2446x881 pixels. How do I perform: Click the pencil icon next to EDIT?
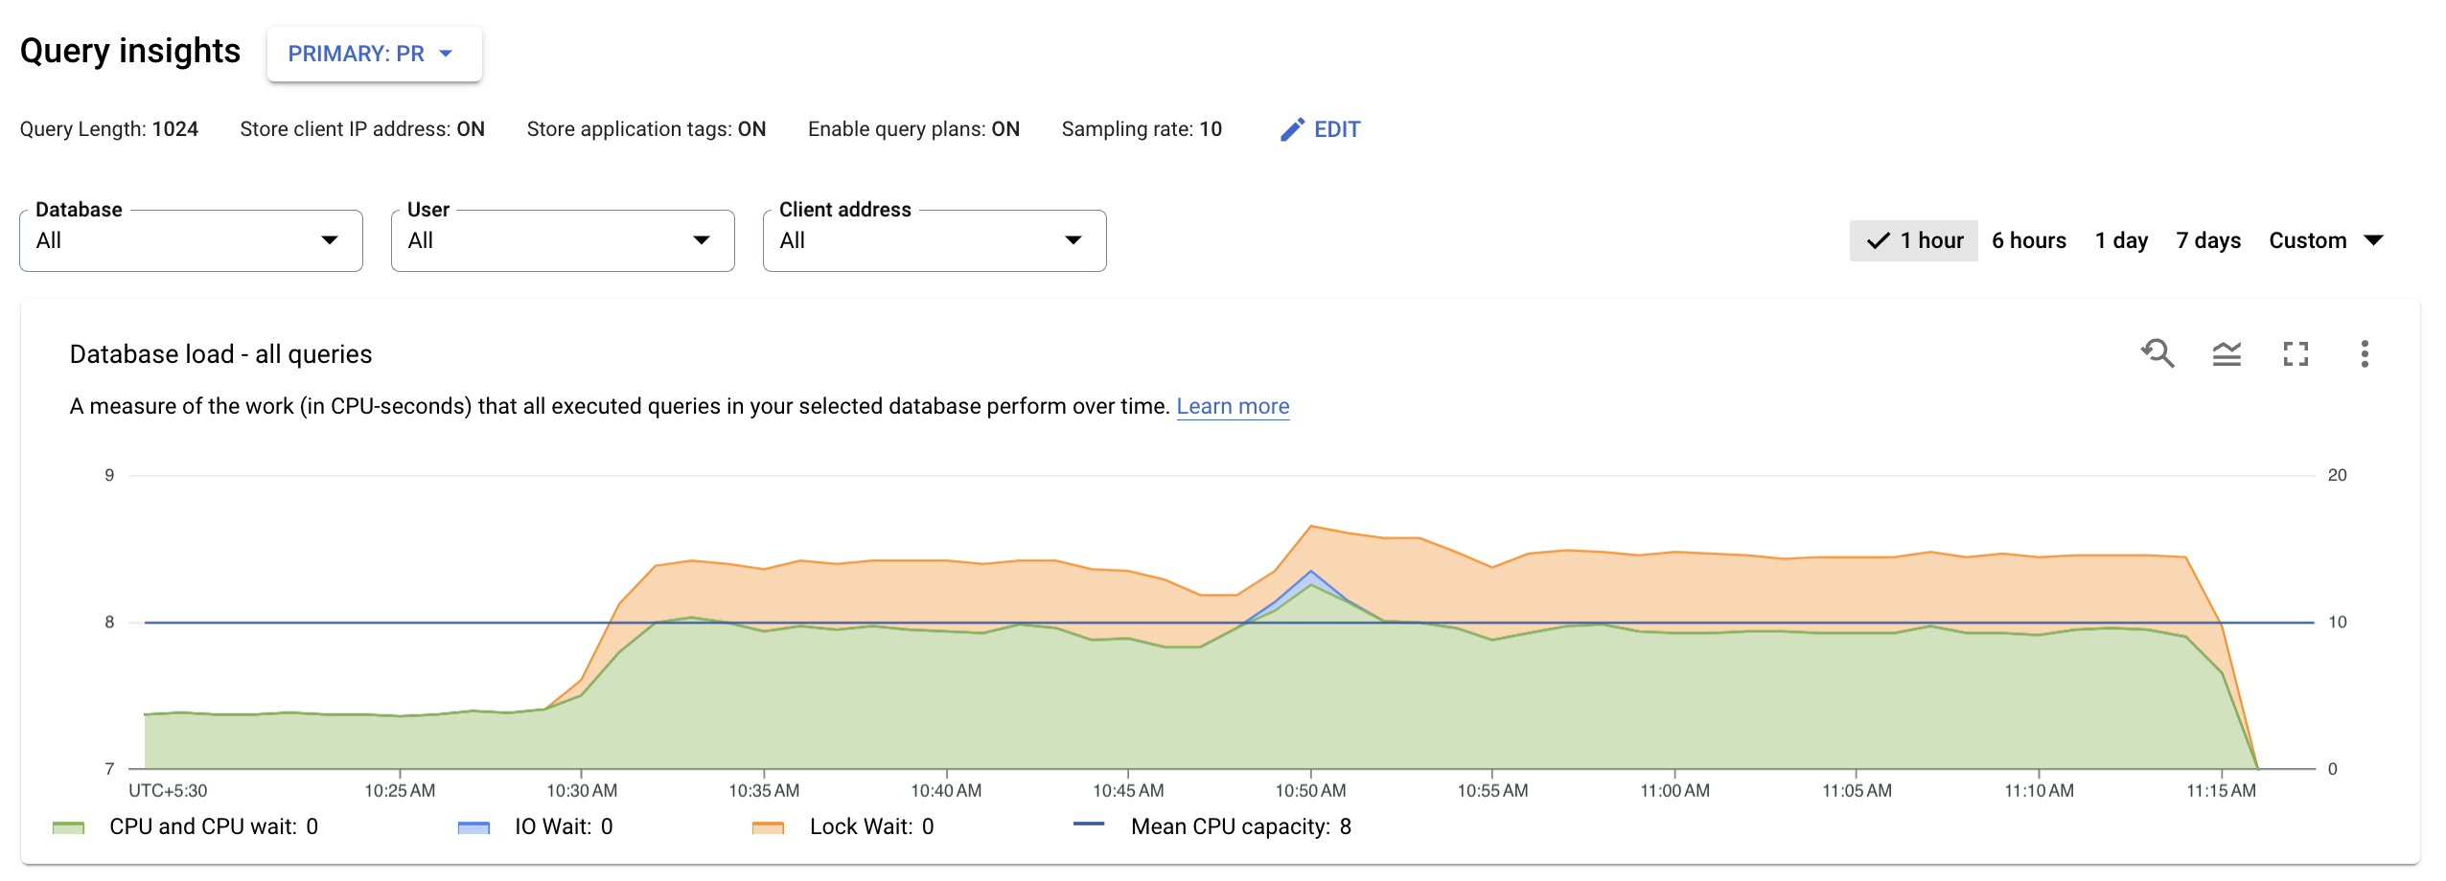point(1293,128)
